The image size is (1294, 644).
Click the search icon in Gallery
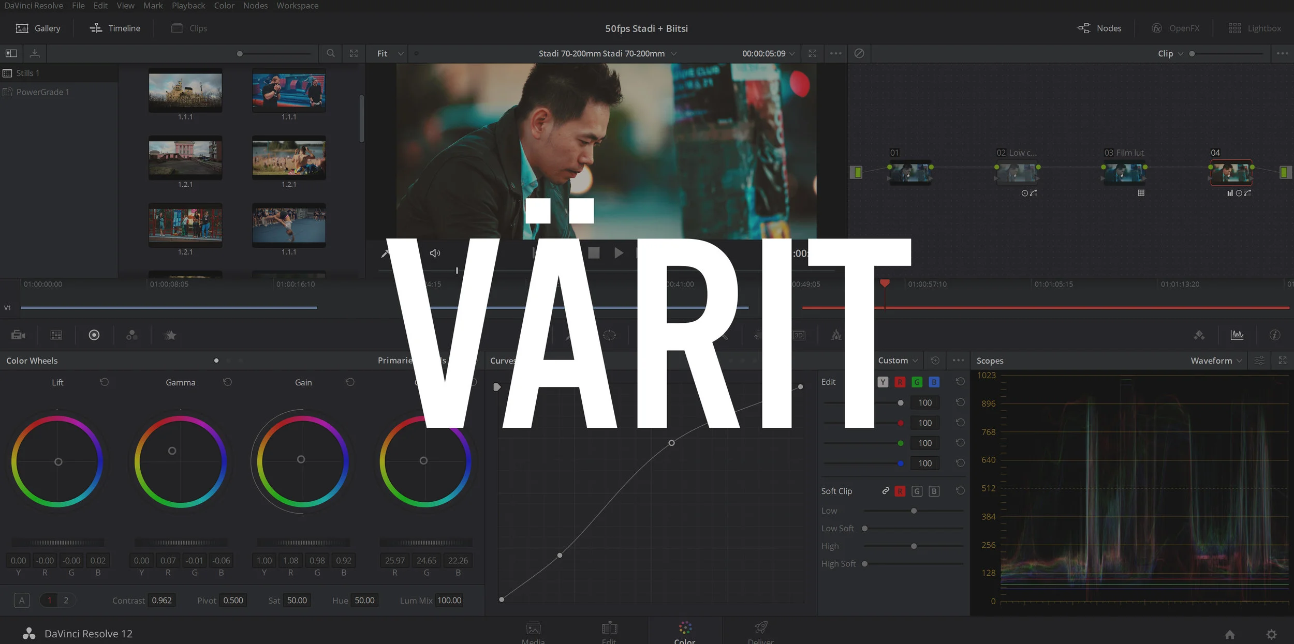coord(330,53)
